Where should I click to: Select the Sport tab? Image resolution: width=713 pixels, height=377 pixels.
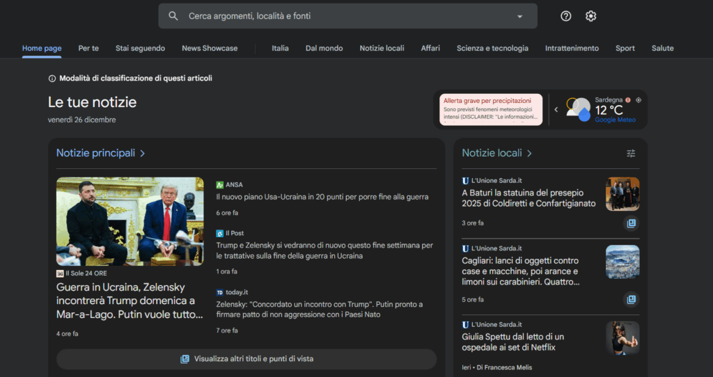(625, 48)
